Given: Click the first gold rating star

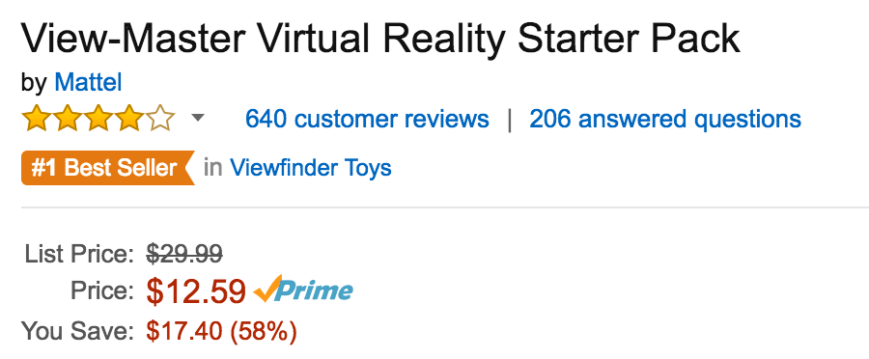Looking at the screenshot, I should [36, 119].
